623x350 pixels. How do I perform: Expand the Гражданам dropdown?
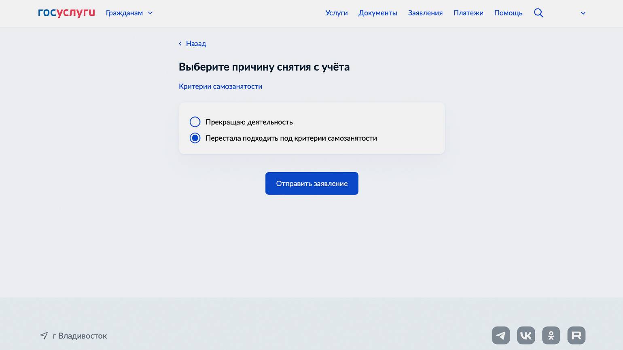129,13
